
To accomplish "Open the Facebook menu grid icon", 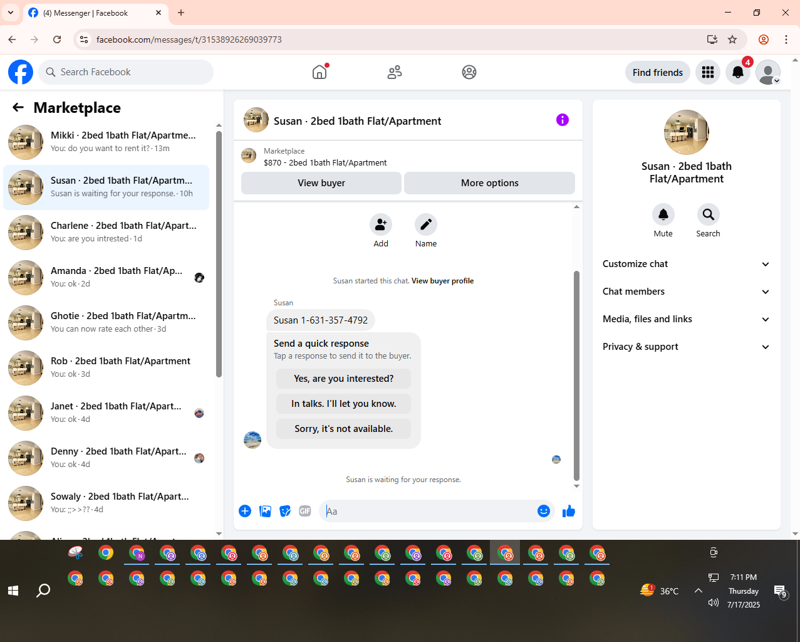I will point(708,72).
